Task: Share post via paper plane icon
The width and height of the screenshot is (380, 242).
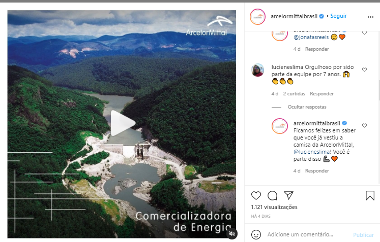Action: 288,195
